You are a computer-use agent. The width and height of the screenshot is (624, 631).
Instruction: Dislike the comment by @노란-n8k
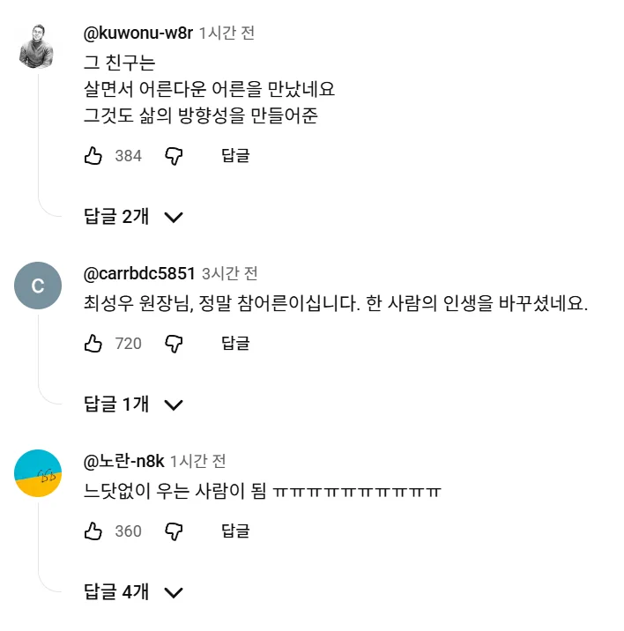174,531
